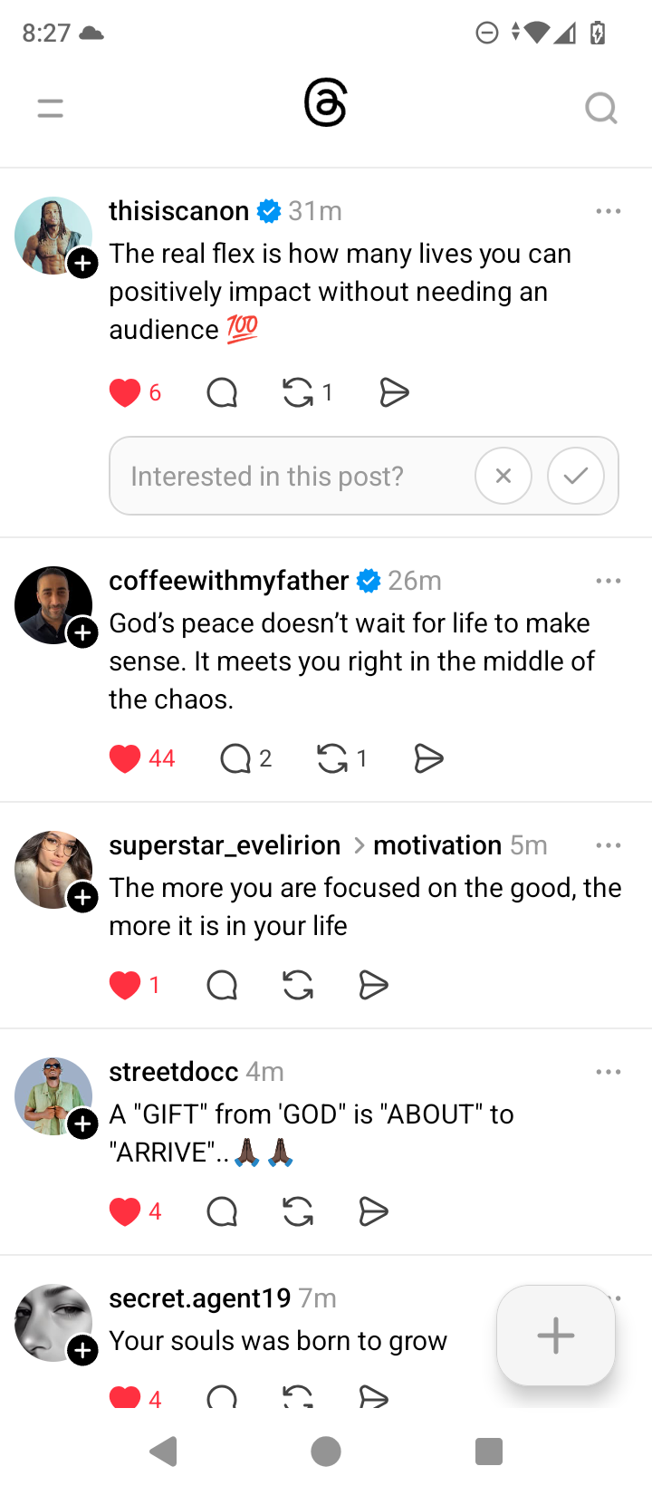Create a new thread with plus button

click(x=555, y=1335)
